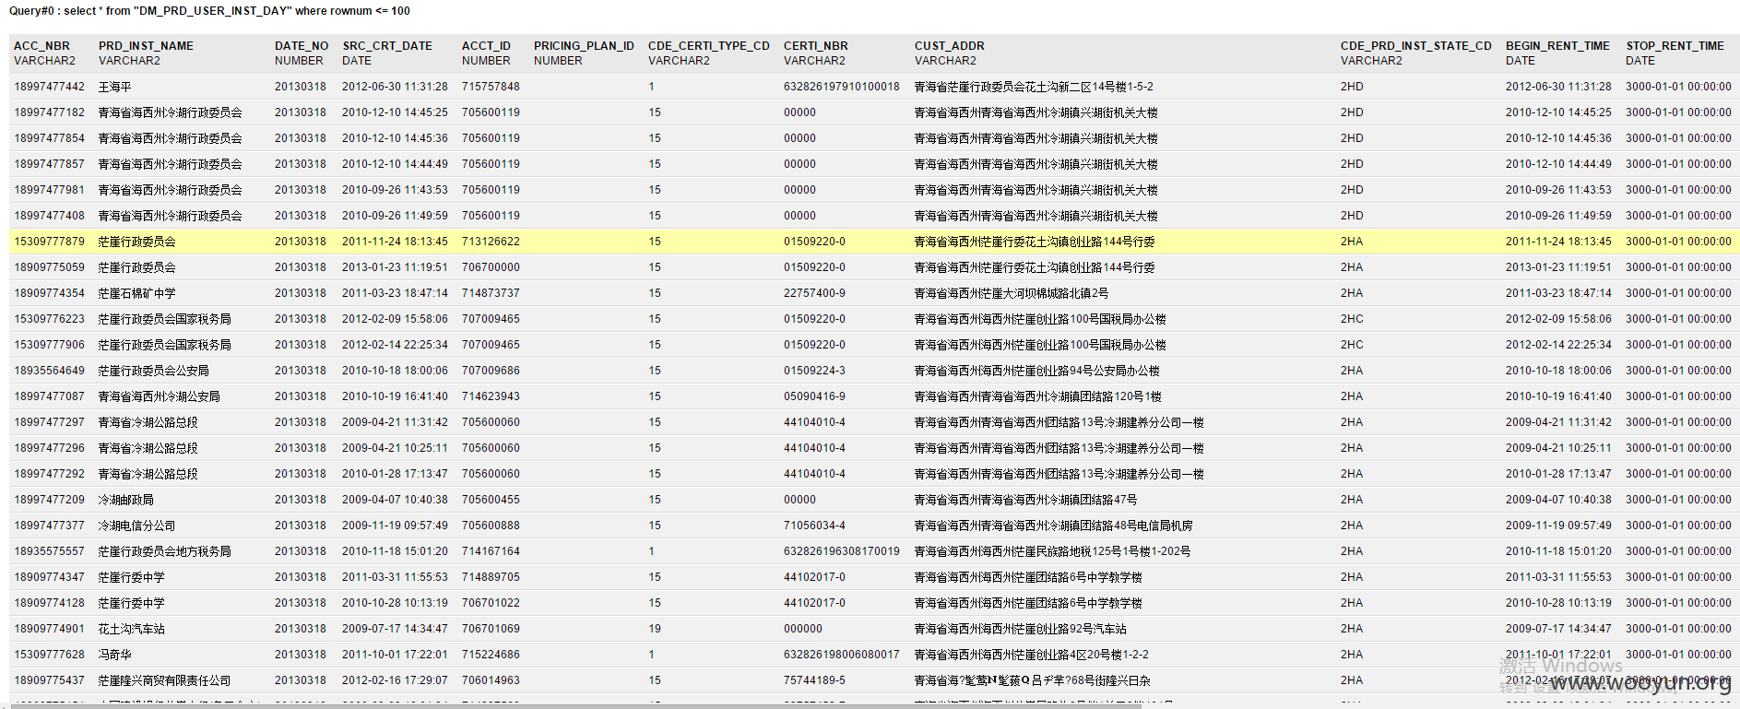Click the CDE_CERTI_TYPE_CD column header
The width and height of the screenshot is (1740, 709).
point(709,46)
